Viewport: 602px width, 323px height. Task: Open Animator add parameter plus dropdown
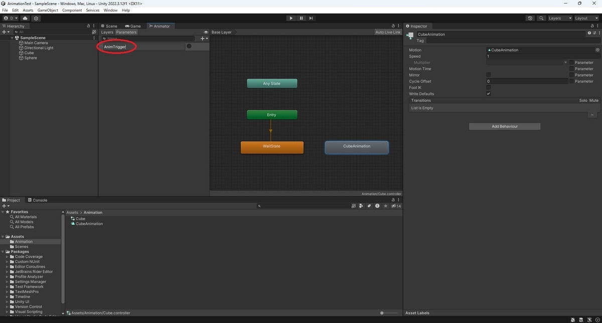pyautogui.click(x=204, y=39)
